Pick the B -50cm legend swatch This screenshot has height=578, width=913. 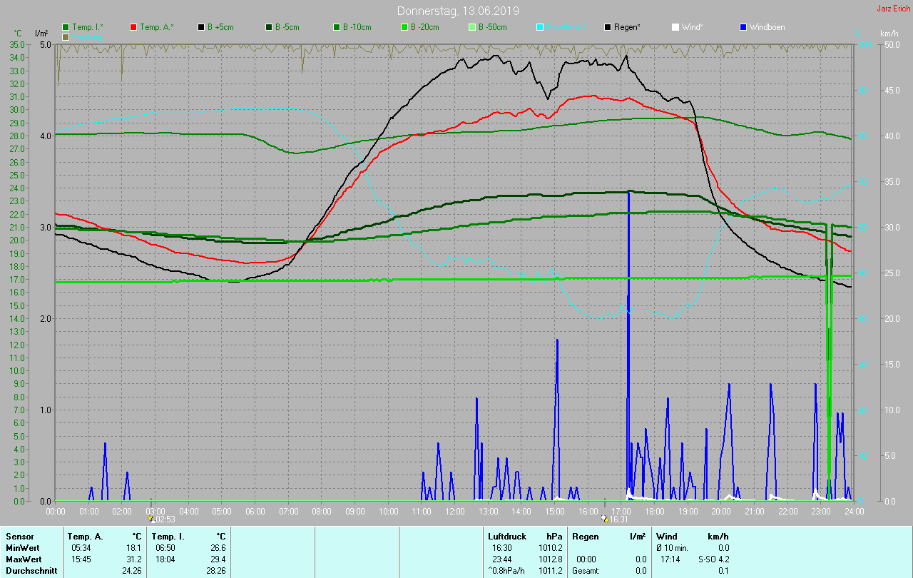click(x=471, y=27)
